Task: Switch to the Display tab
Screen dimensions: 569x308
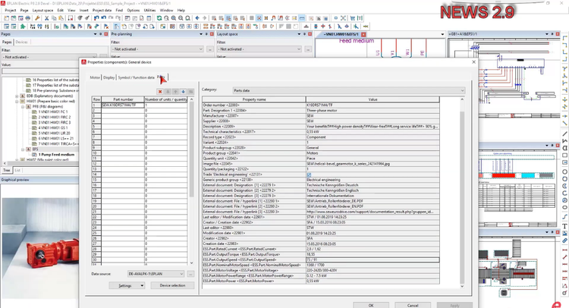Action: tap(109, 77)
